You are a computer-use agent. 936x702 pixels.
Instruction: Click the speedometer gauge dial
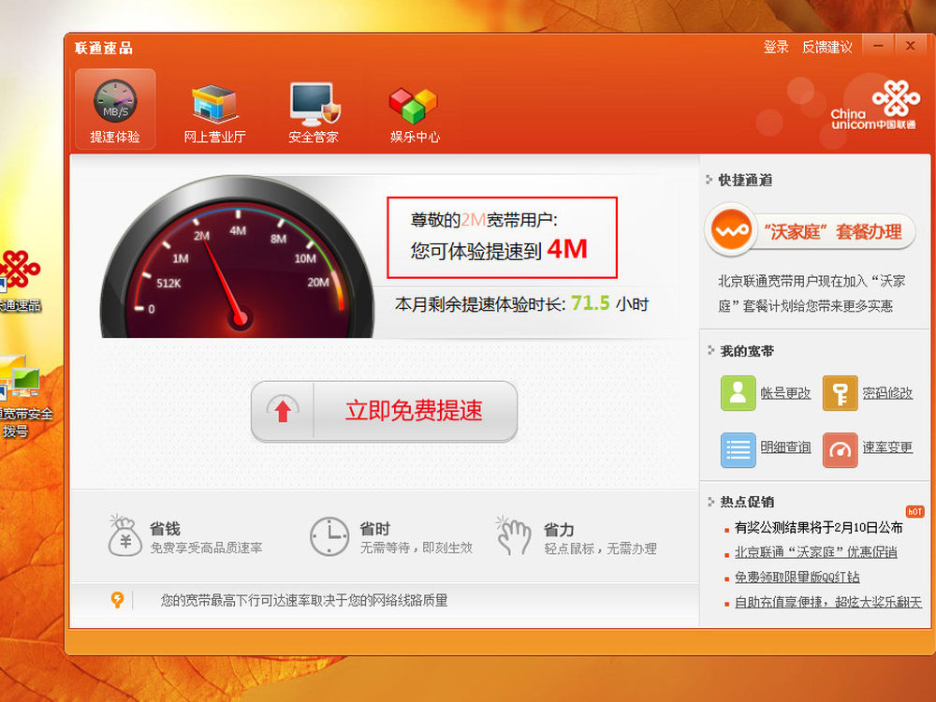pos(238,258)
